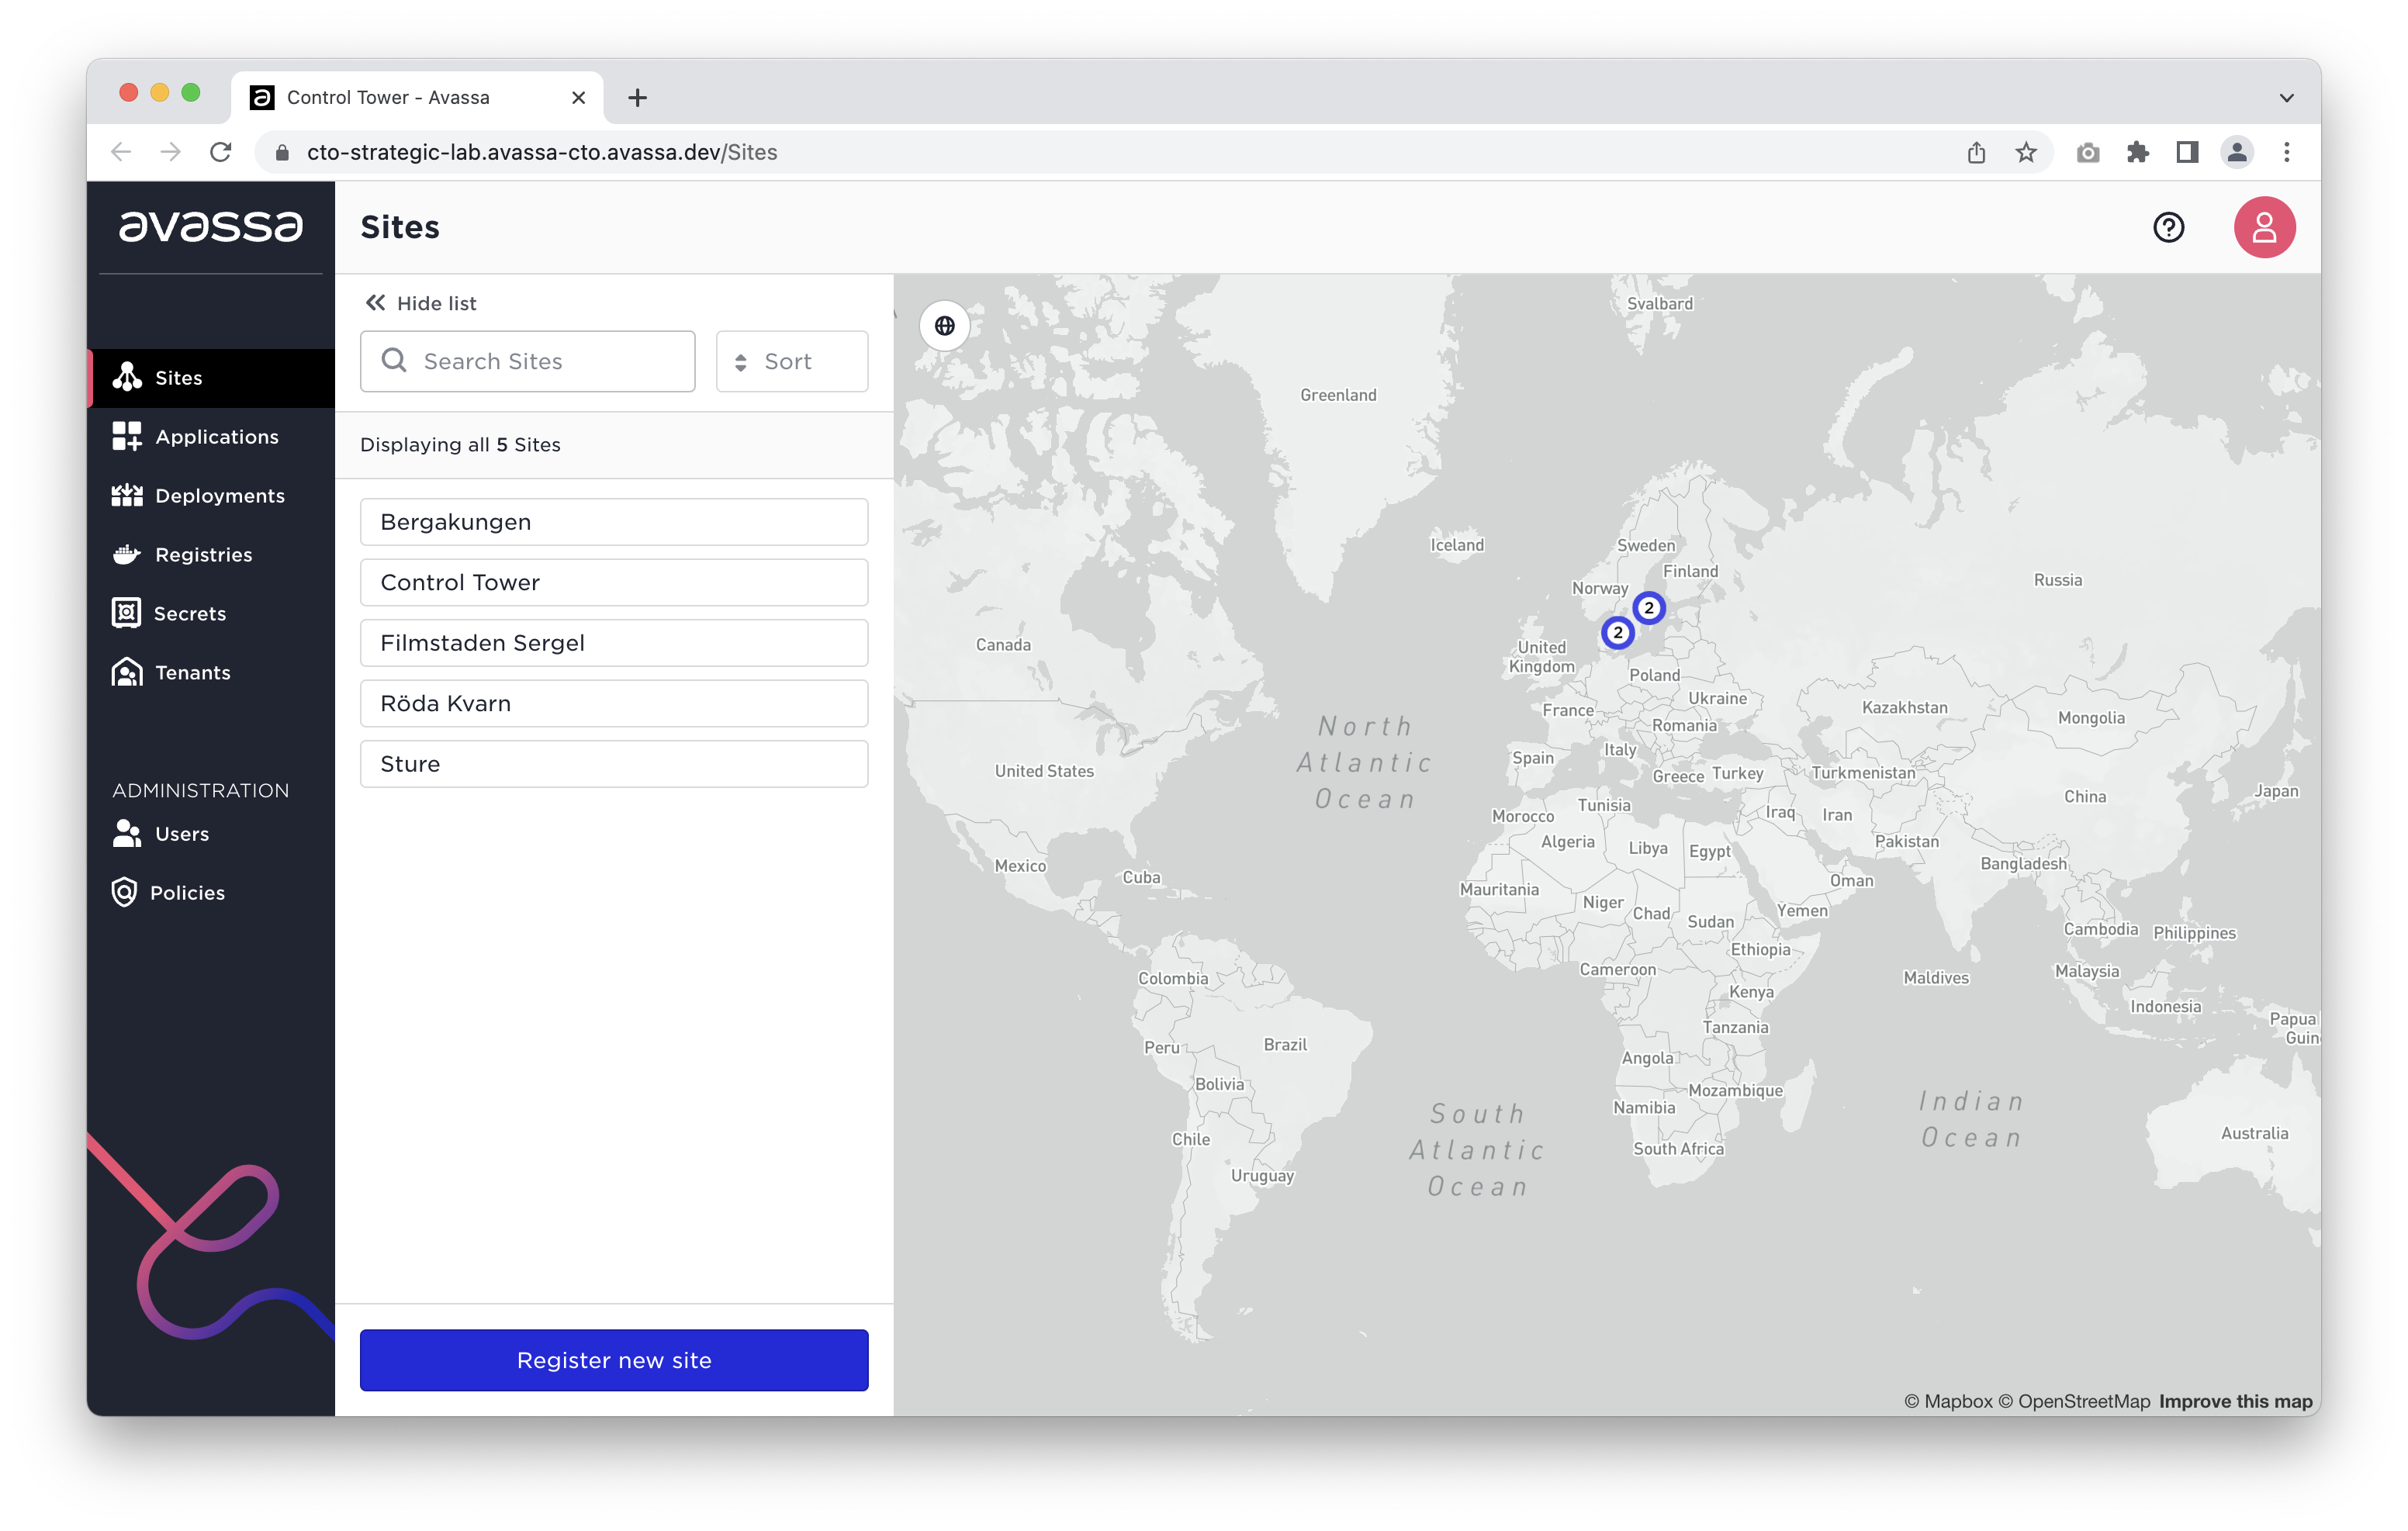Click the magnifier in the Search Sites box
The image size is (2408, 1531).
[394, 361]
